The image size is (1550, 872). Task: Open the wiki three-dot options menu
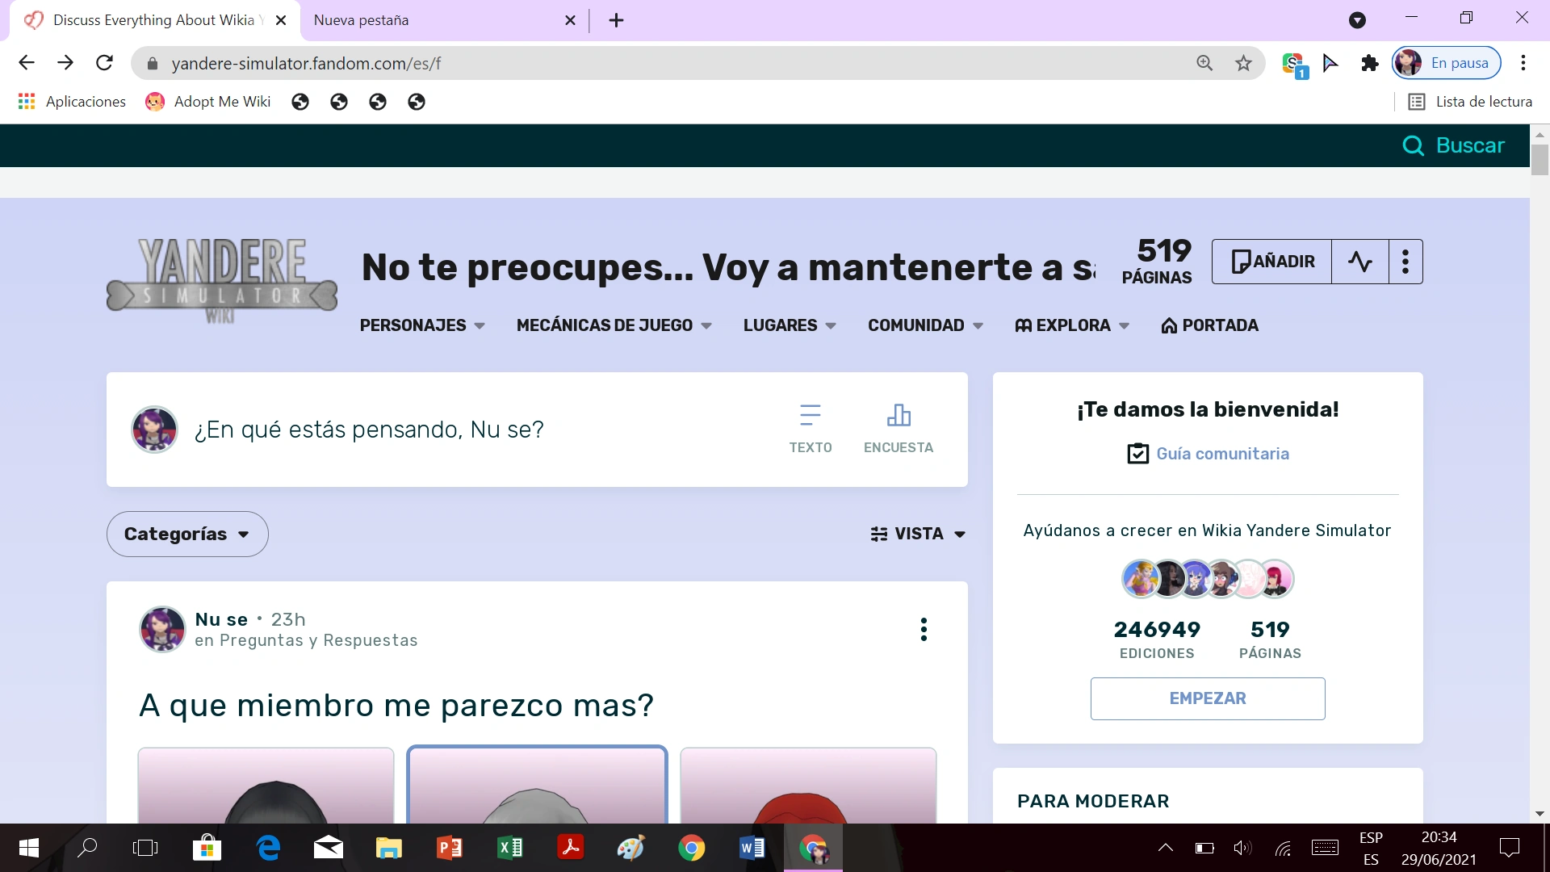coord(1405,262)
